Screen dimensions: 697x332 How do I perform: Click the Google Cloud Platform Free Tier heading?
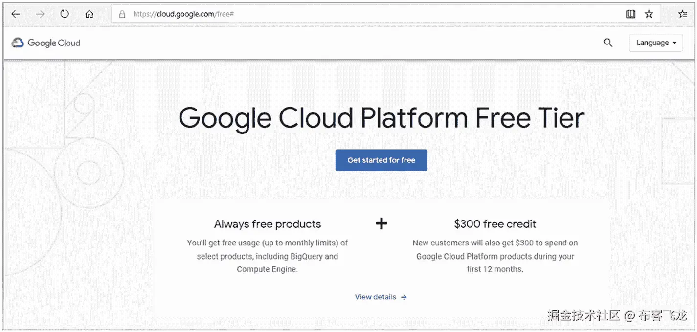pyautogui.click(x=381, y=118)
